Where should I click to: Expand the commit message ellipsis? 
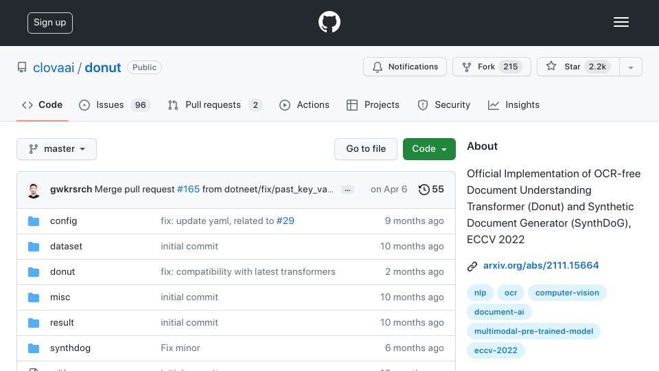(347, 190)
